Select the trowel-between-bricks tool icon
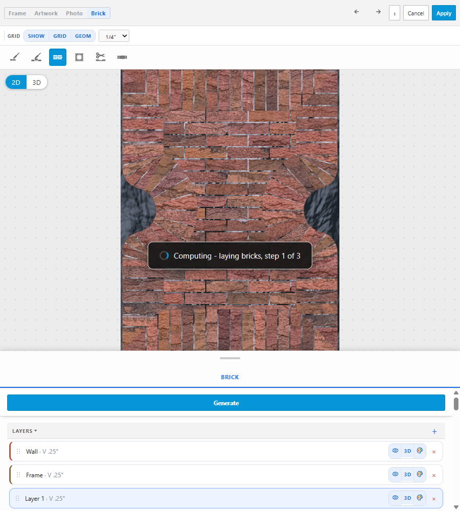 pyautogui.click(x=36, y=57)
